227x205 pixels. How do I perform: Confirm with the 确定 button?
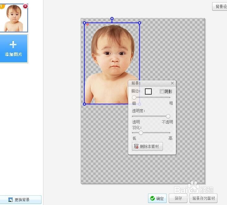[x=157, y=198]
